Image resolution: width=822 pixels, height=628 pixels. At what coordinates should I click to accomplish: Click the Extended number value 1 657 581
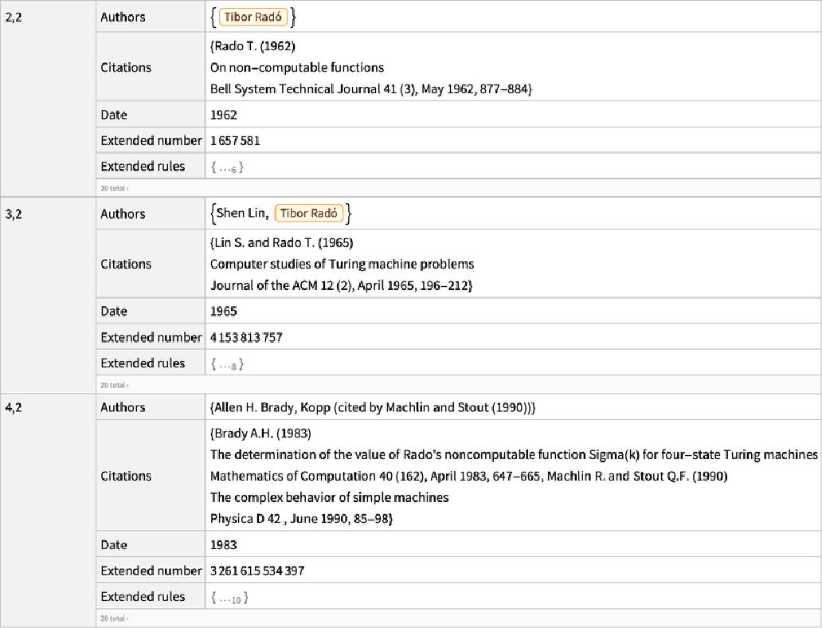235,141
